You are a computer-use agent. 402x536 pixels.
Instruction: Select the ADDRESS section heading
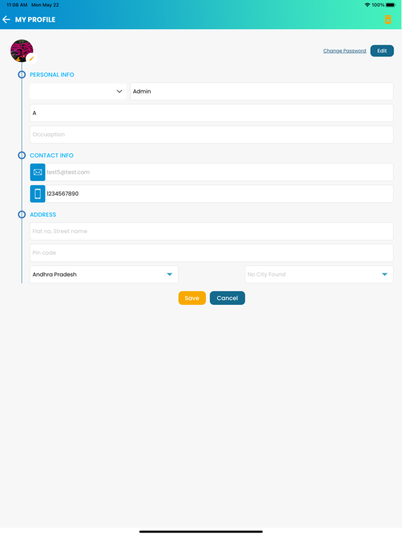[43, 214]
